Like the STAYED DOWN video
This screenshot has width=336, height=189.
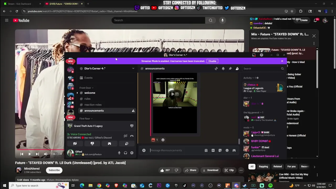[x=165, y=170]
